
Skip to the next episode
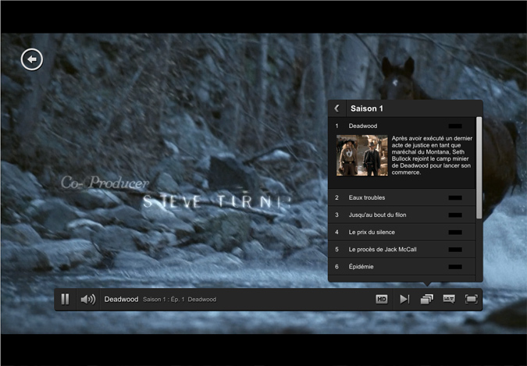(404, 299)
